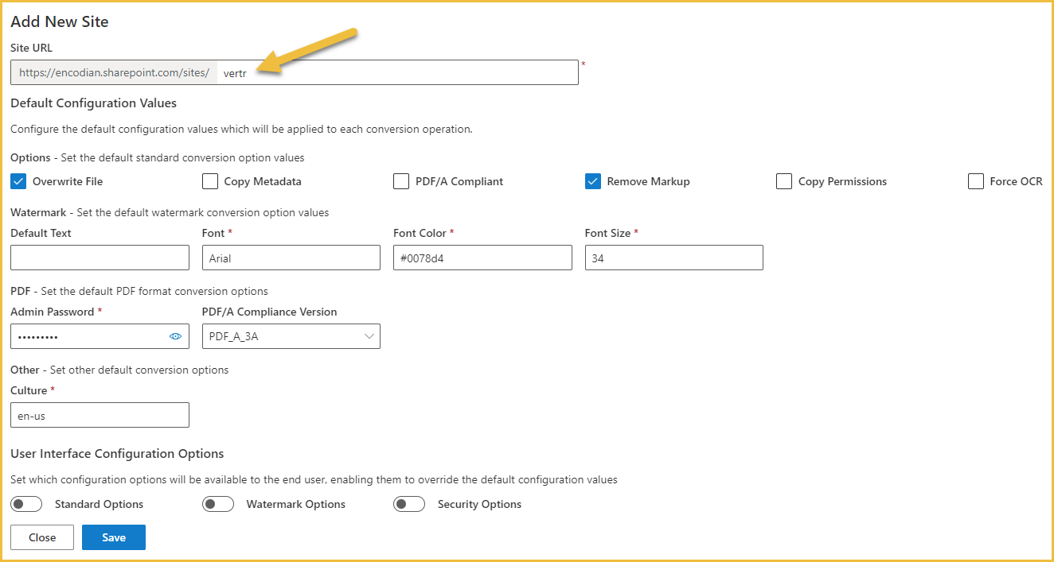Uncheck the Overwrite File checkbox
1054x562 pixels.
(x=18, y=181)
